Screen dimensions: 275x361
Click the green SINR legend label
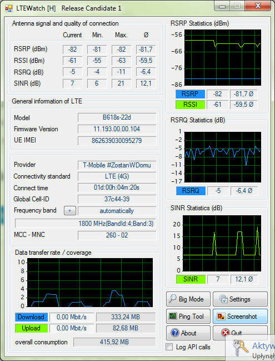pos(191,279)
